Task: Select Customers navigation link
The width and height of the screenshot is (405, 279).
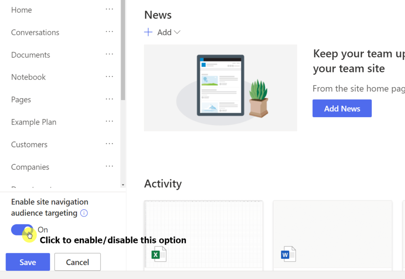Action: click(x=29, y=144)
